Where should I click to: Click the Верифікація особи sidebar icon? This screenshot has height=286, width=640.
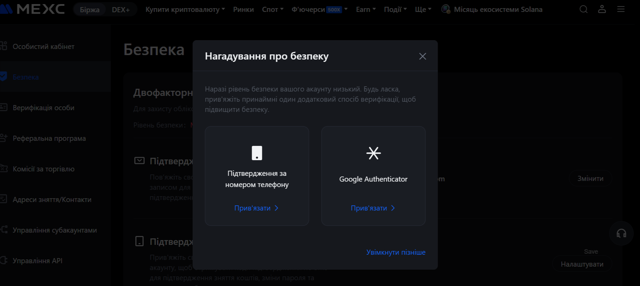3,107
